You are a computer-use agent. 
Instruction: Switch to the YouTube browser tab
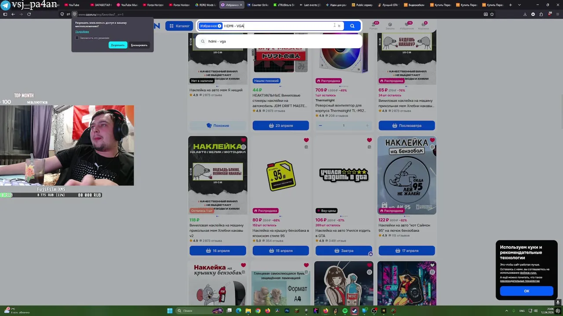pyautogui.click(x=72, y=5)
